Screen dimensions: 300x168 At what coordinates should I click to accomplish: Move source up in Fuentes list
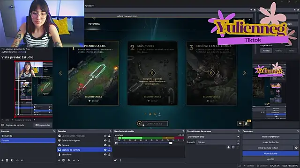[x=74, y=161]
